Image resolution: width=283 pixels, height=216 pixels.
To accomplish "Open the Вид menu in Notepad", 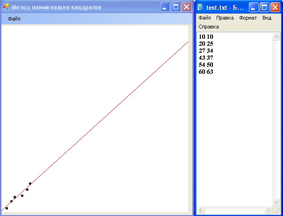I will 267,18.
